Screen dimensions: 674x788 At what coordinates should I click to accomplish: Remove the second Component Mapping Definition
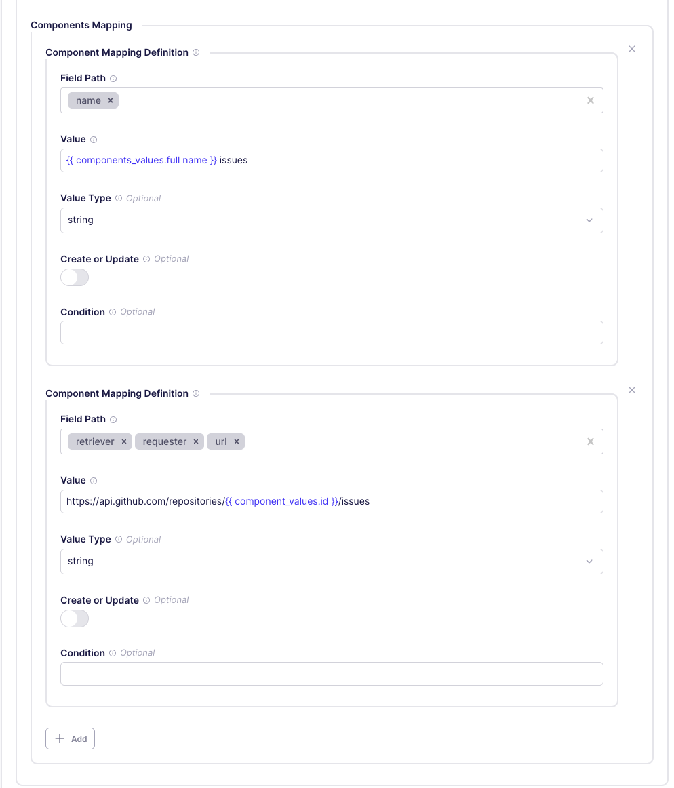[x=632, y=390]
